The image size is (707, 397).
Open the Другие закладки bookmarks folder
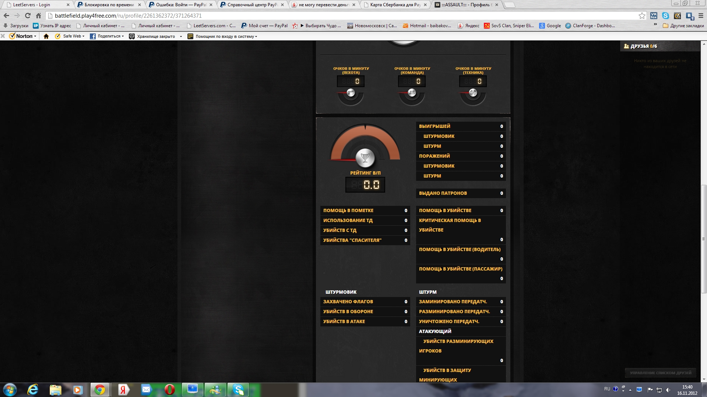pos(683,26)
